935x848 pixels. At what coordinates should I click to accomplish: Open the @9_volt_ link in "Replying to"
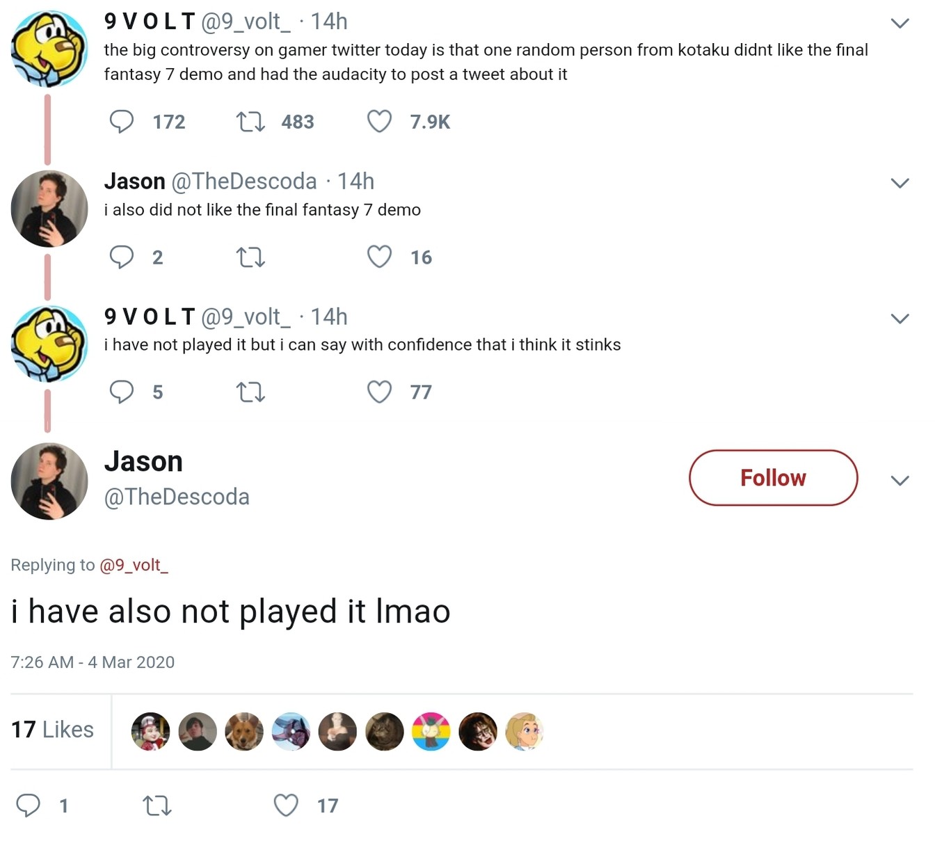coord(134,565)
